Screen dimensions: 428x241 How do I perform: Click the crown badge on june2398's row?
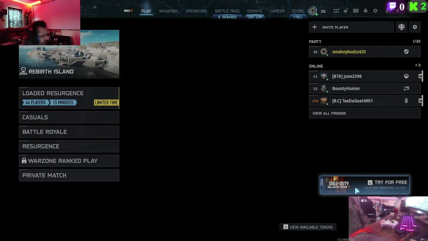coord(420,76)
